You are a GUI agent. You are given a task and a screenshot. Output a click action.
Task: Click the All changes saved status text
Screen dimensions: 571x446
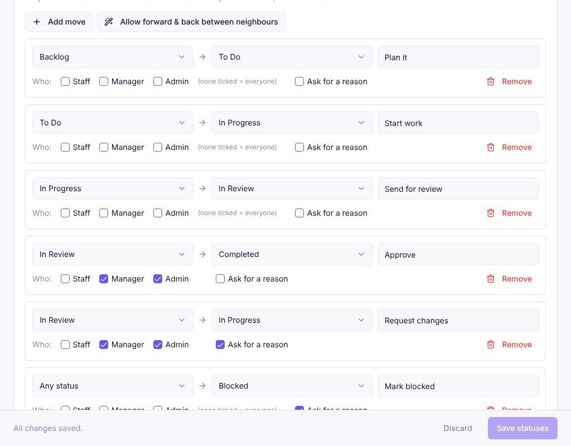(48, 429)
